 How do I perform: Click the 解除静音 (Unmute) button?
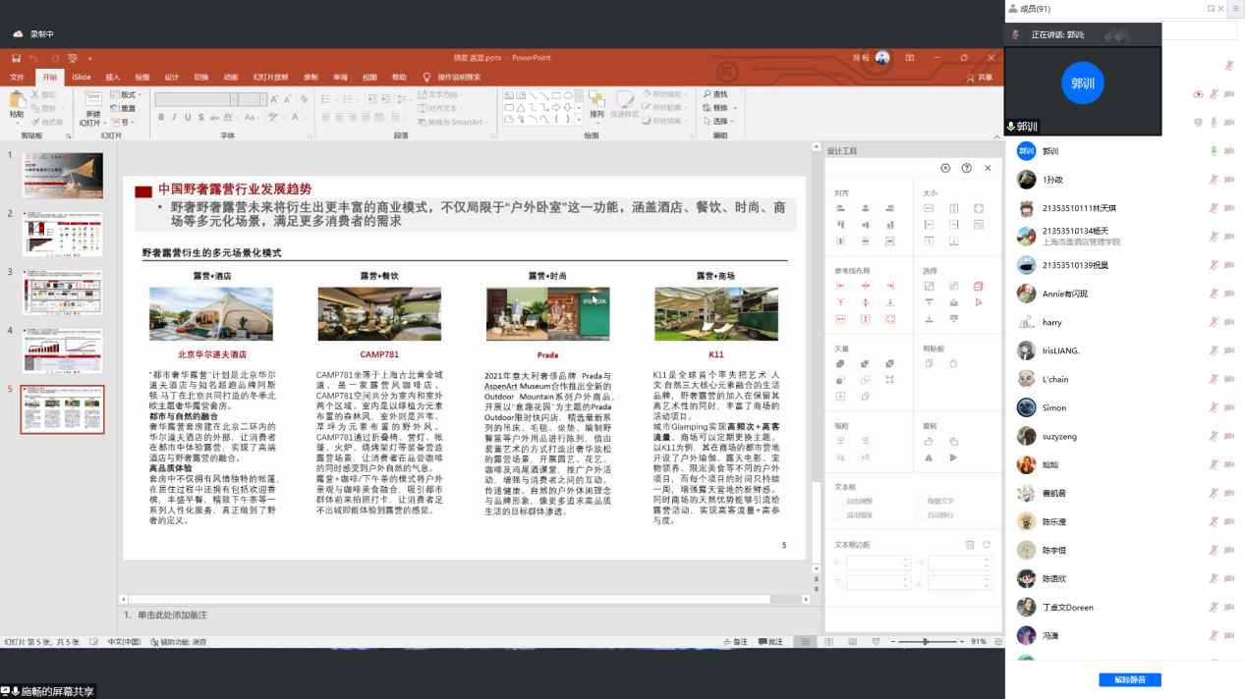point(1130,679)
